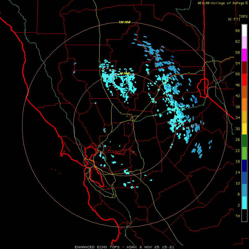Click the legend value '38'
The width and height of the screenshot is (249, 249).
238,107
